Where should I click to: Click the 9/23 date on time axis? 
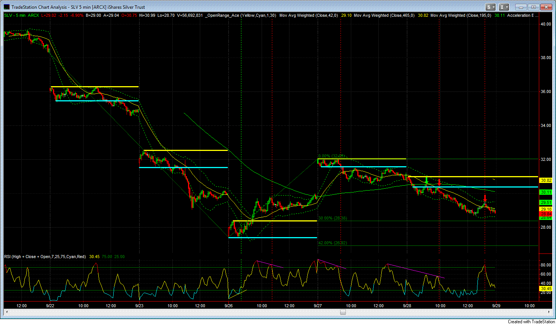[140, 306]
